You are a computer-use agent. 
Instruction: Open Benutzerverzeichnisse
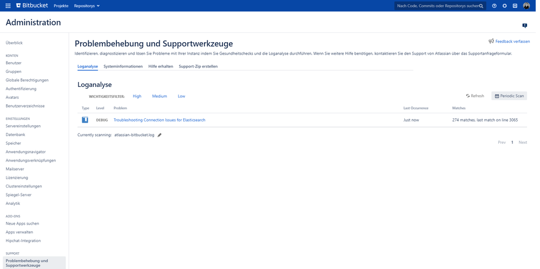point(25,106)
